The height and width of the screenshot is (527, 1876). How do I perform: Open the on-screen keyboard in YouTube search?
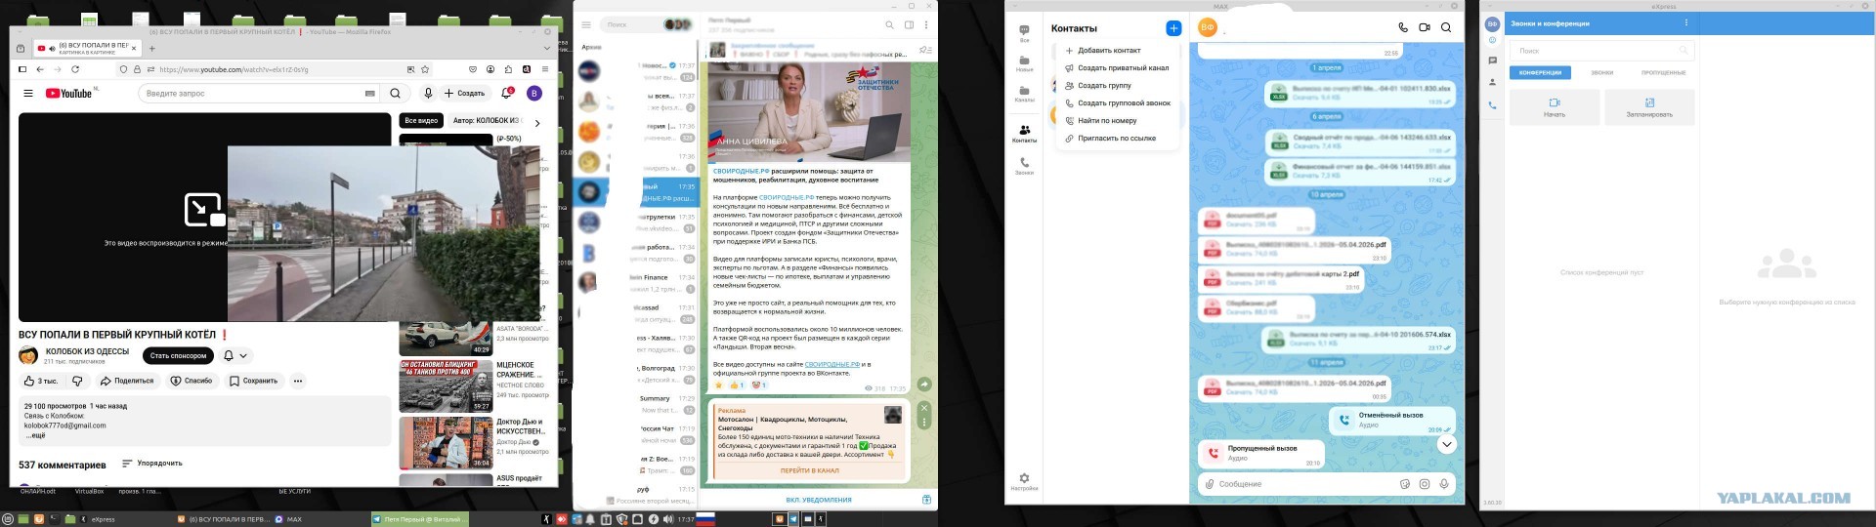[369, 94]
